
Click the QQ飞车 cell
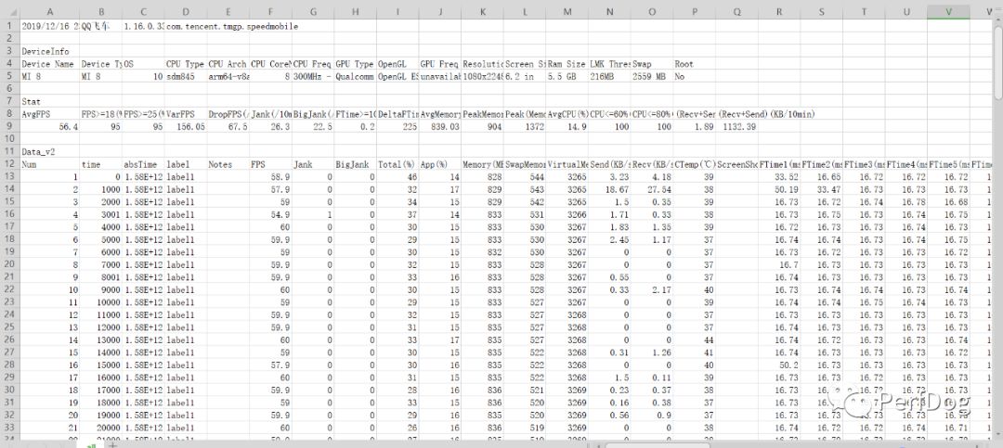click(101, 26)
